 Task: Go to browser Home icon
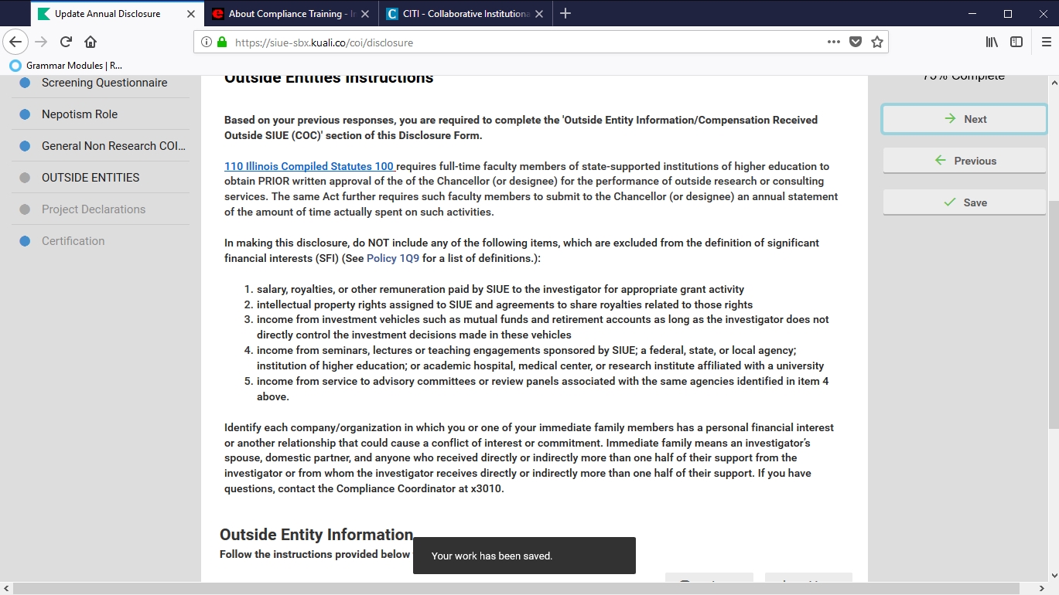(91, 42)
